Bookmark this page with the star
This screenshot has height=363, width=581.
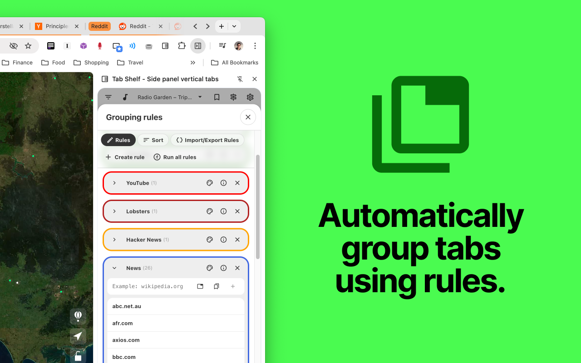[x=28, y=46]
